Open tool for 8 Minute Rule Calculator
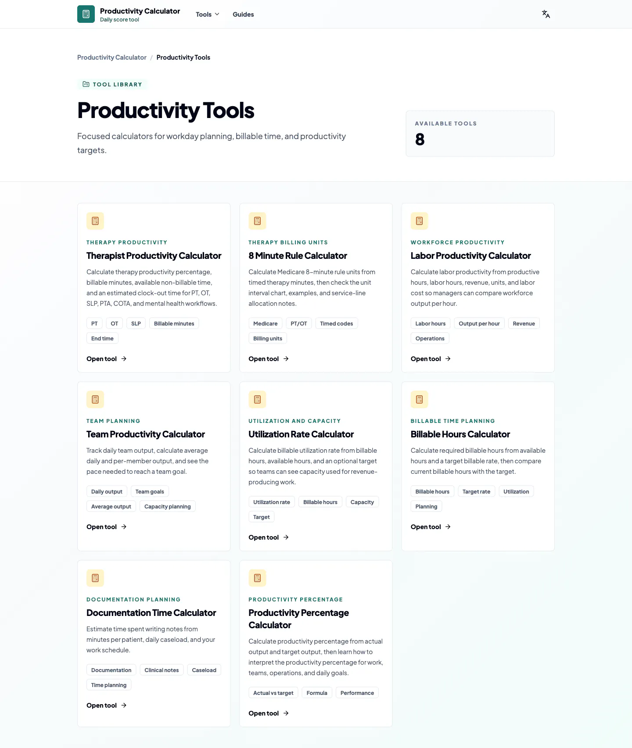The image size is (632, 748). tap(269, 359)
